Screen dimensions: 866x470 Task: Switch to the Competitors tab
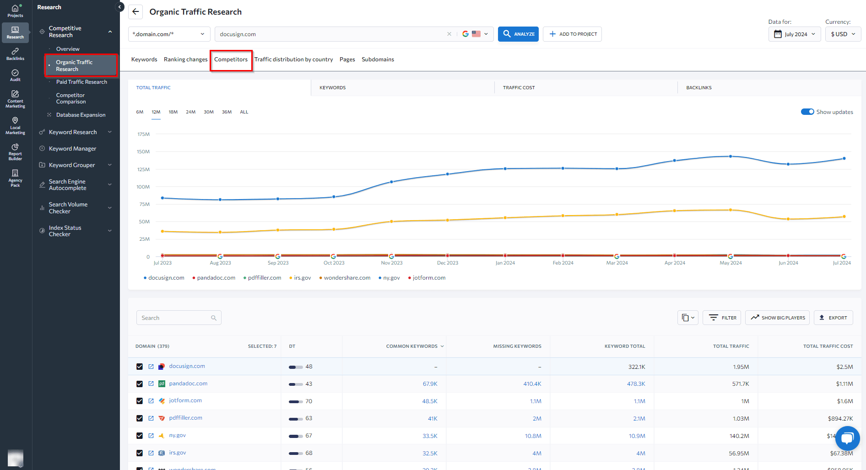231,59
